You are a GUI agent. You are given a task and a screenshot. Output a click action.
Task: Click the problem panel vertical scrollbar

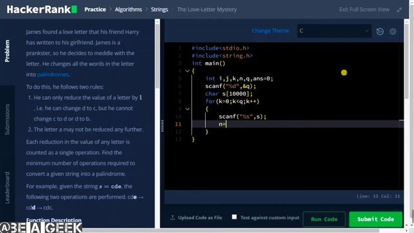click(x=157, y=56)
